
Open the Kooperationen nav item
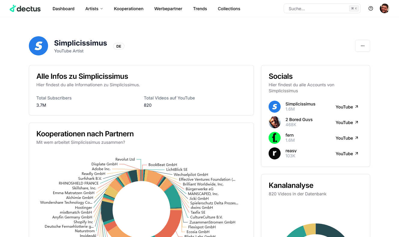coord(129,9)
